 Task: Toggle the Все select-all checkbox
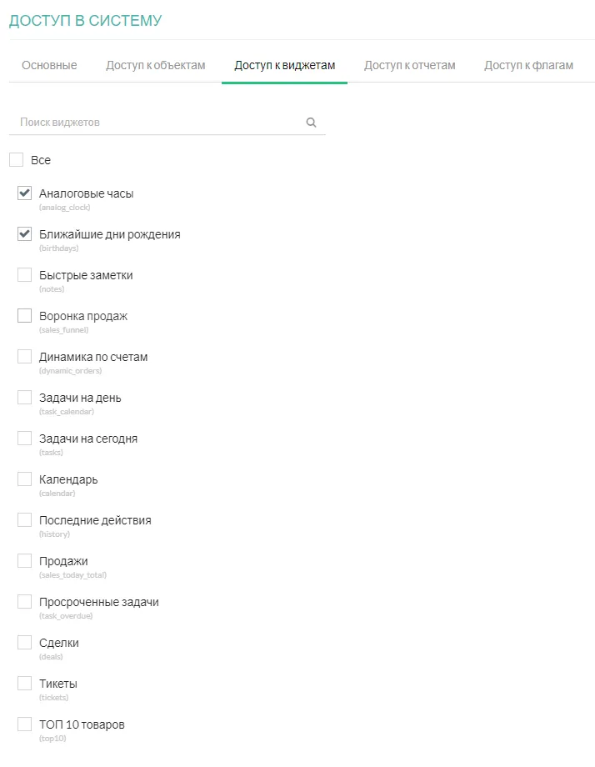(x=16, y=160)
